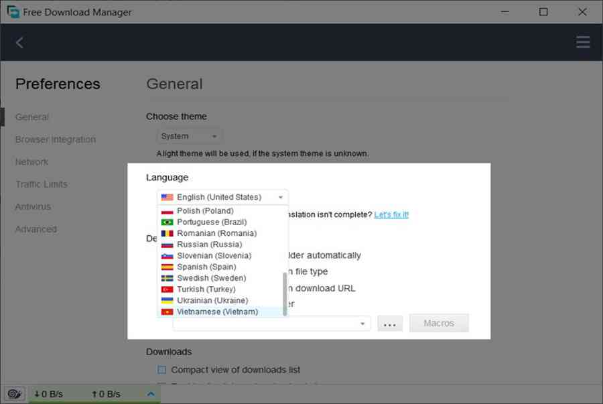Expand the speed panel chevron arrow

[151, 394]
